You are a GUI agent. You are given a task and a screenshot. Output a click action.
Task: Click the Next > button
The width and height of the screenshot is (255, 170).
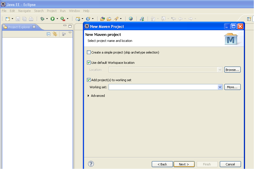(184, 164)
